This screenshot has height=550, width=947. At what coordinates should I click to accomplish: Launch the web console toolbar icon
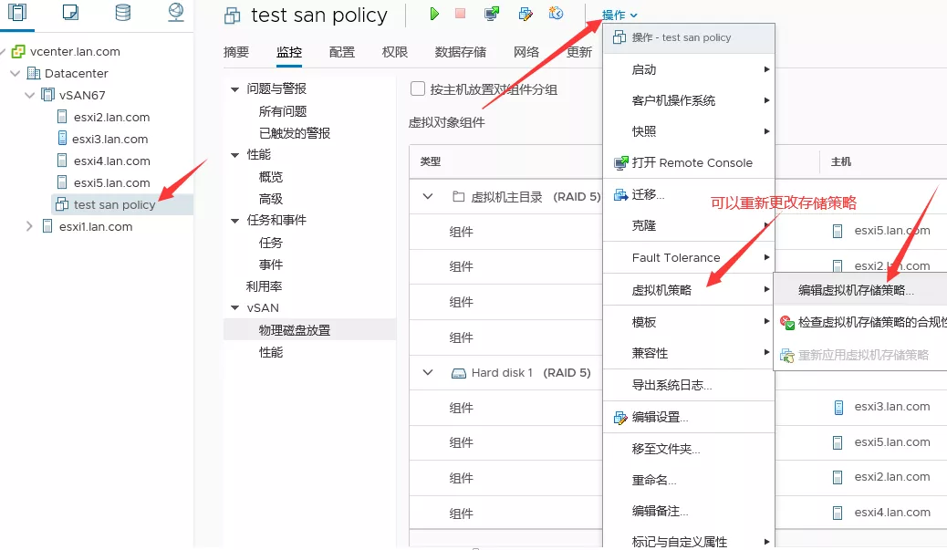click(492, 15)
